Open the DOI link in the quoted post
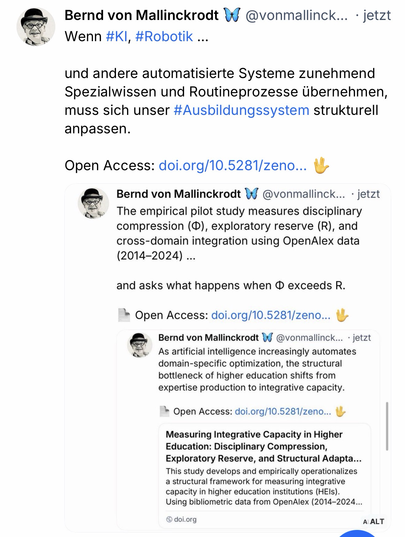The image size is (405, 537). (271, 315)
